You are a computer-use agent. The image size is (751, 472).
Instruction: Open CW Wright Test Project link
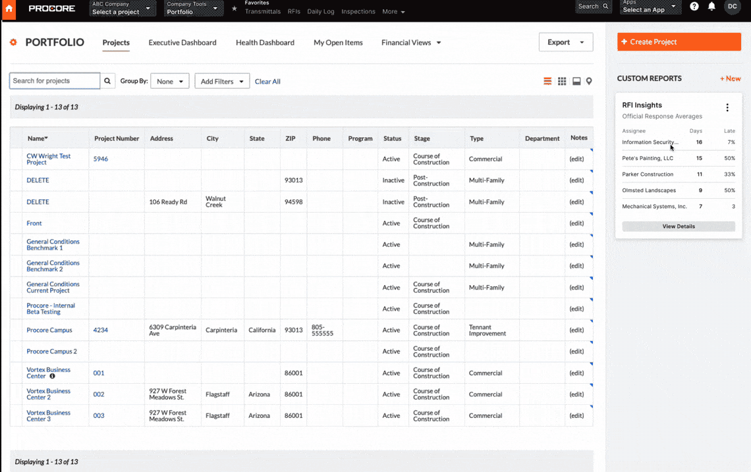coord(48,159)
